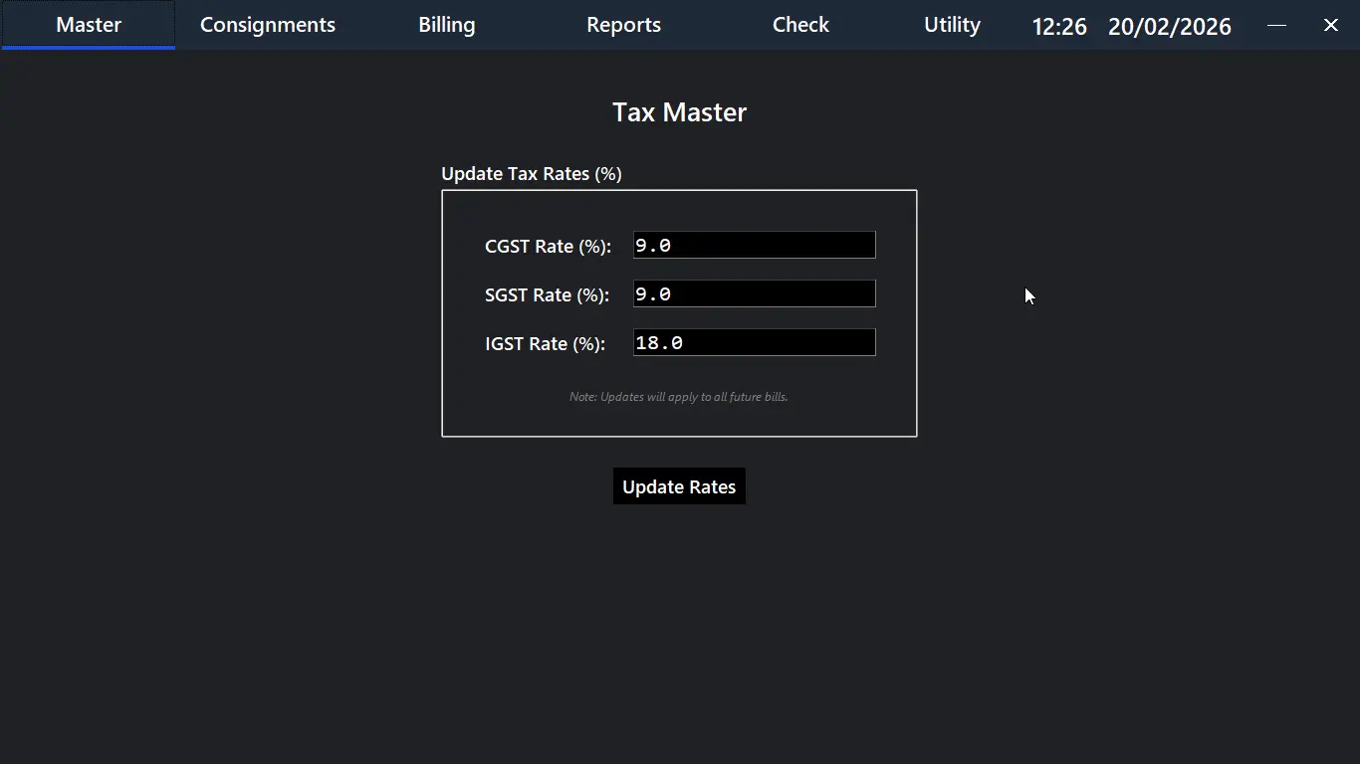
Task: Click the note about future bills
Action: [x=678, y=397]
